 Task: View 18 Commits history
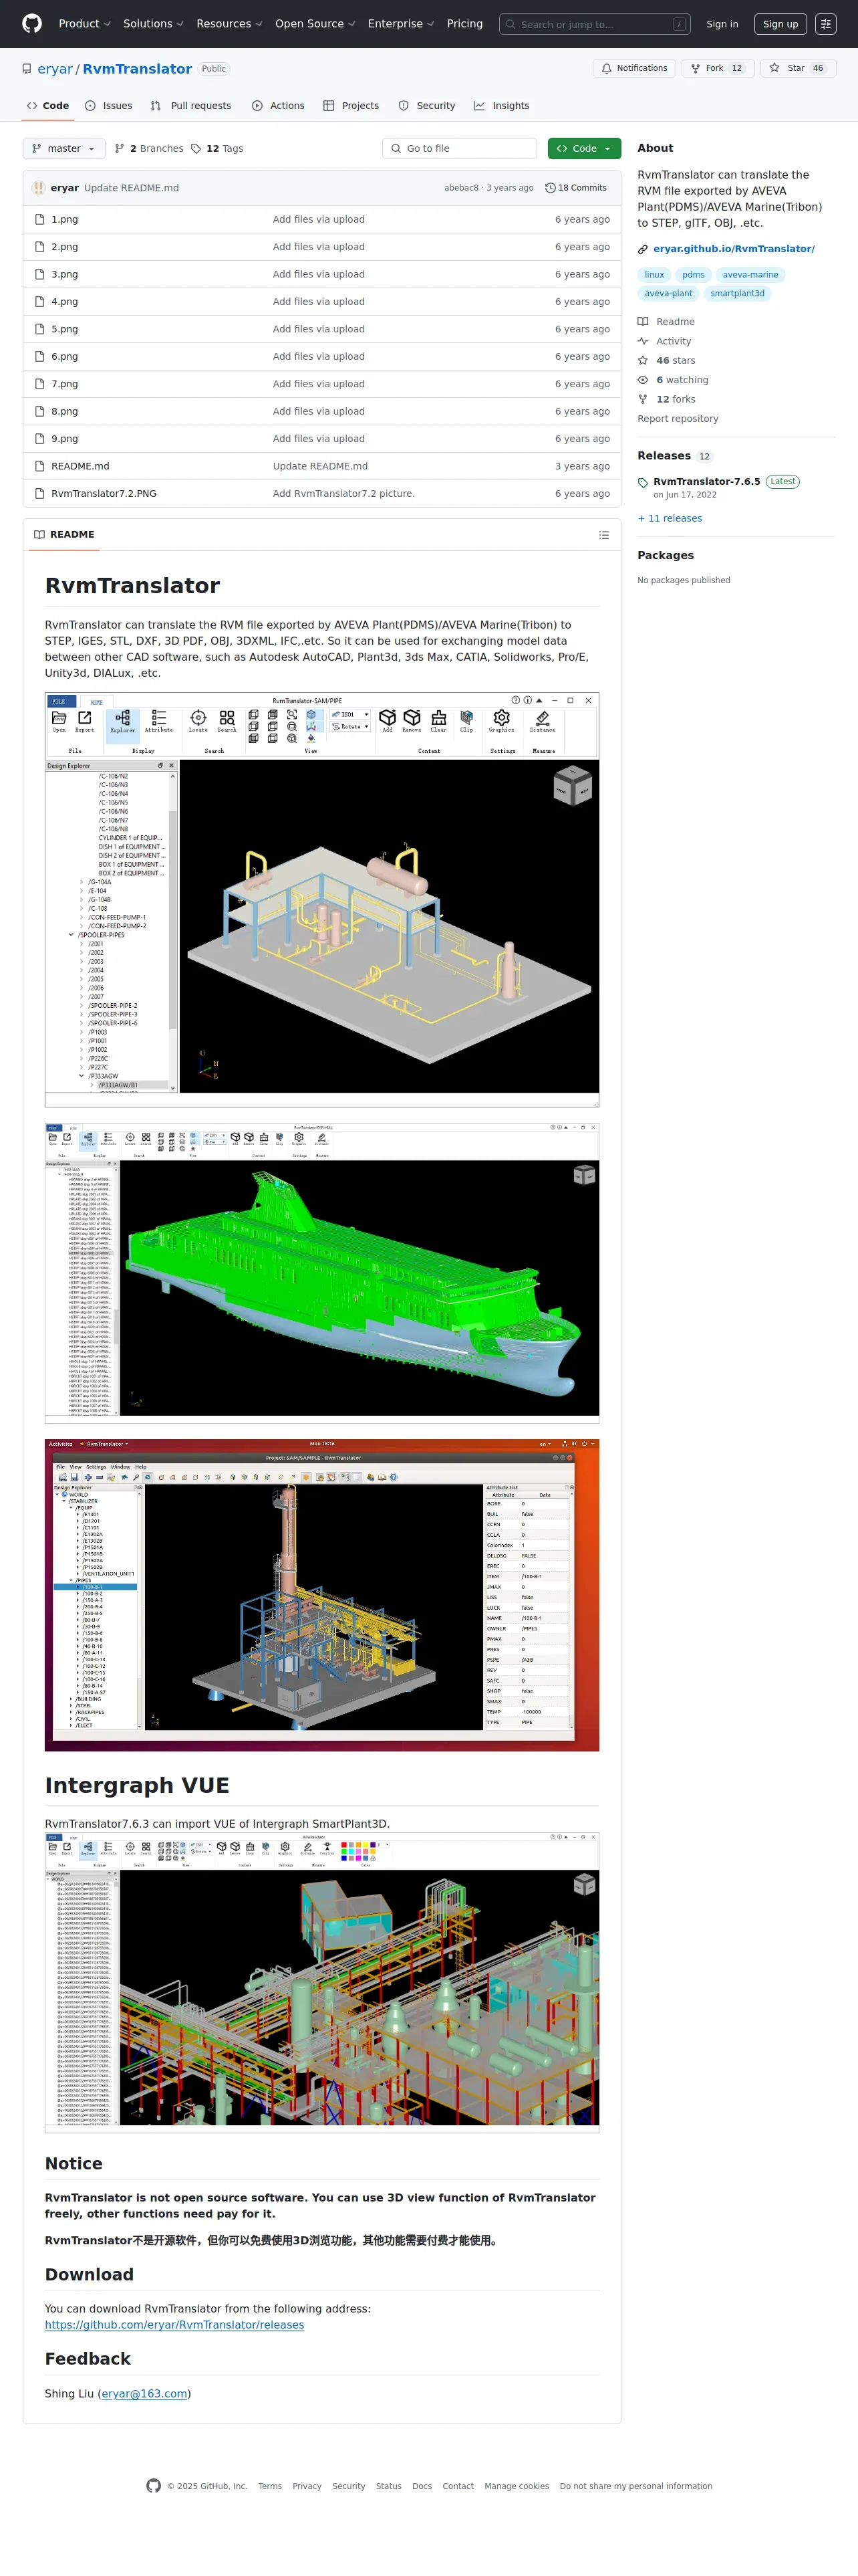point(576,188)
